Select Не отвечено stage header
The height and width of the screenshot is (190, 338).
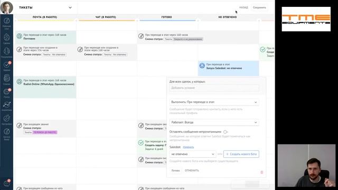click(x=228, y=17)
